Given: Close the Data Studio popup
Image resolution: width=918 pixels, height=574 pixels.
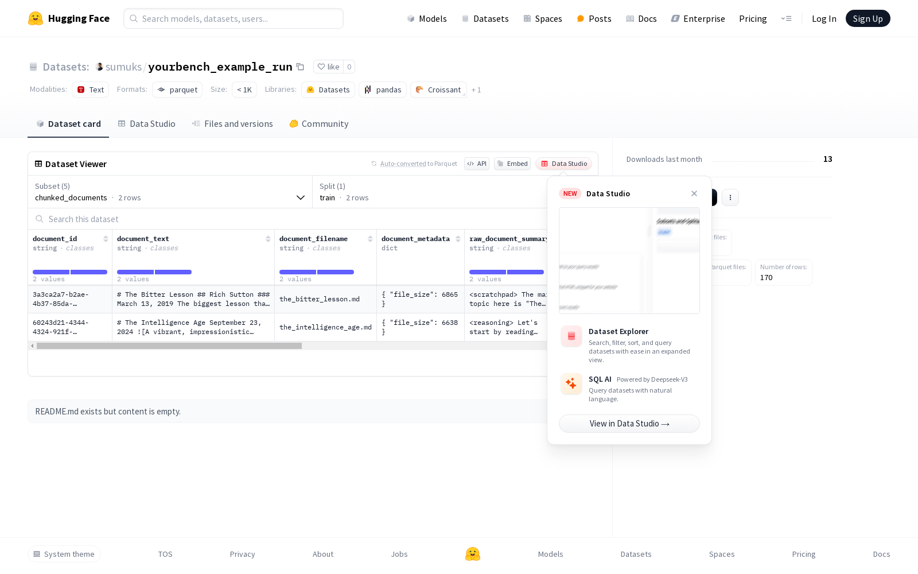Looking at the screenshot, I should 694,193.
